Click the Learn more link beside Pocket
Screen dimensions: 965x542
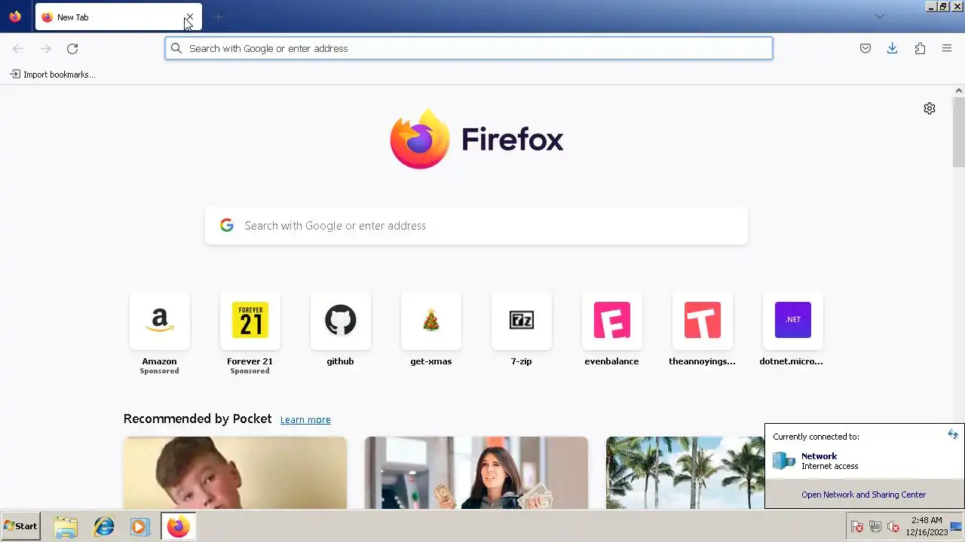pyautogui.click(x=305, y=420)
